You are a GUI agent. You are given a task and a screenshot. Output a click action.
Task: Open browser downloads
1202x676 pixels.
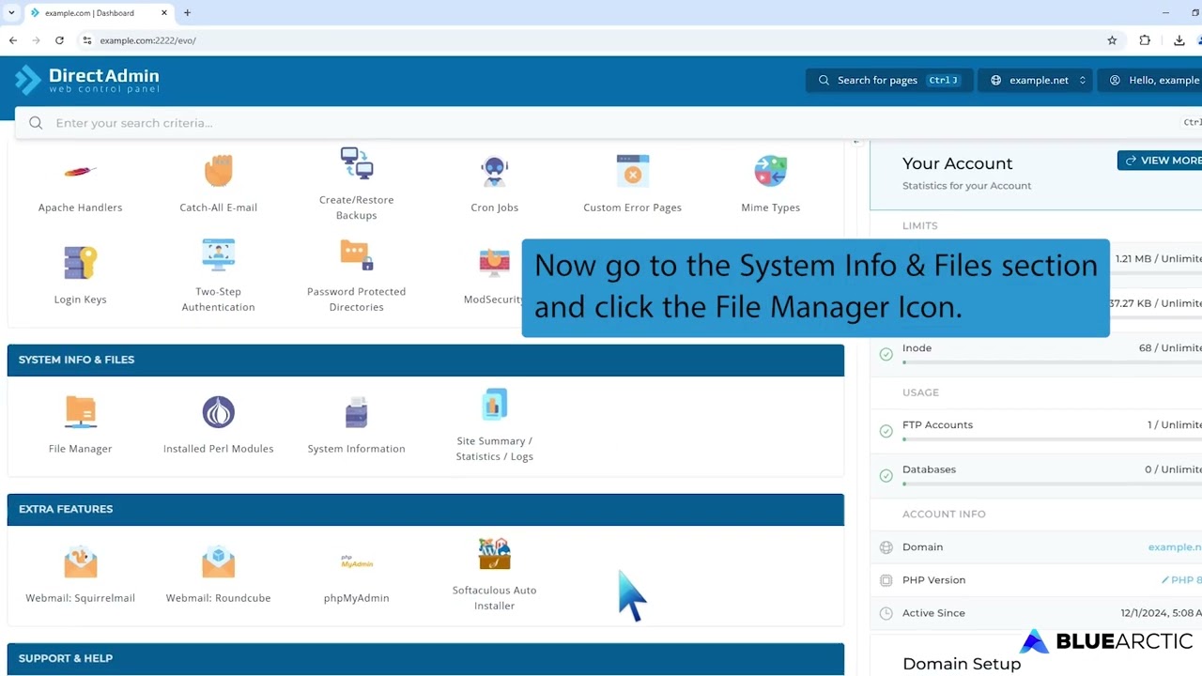click(1179, 40)
